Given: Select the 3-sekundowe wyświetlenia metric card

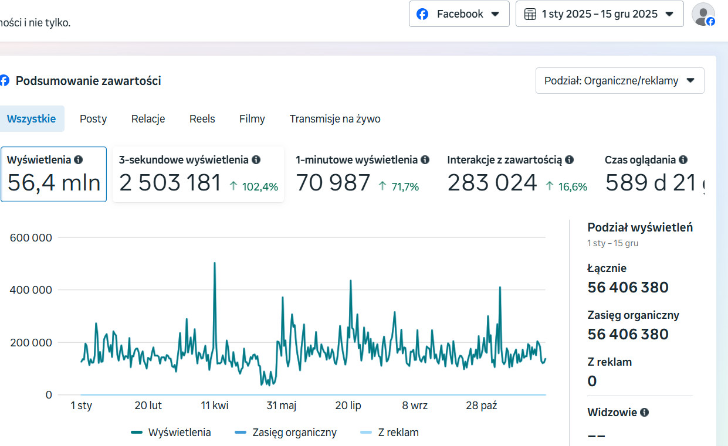Looking at the screenshot, I should [x=198, y=174].
